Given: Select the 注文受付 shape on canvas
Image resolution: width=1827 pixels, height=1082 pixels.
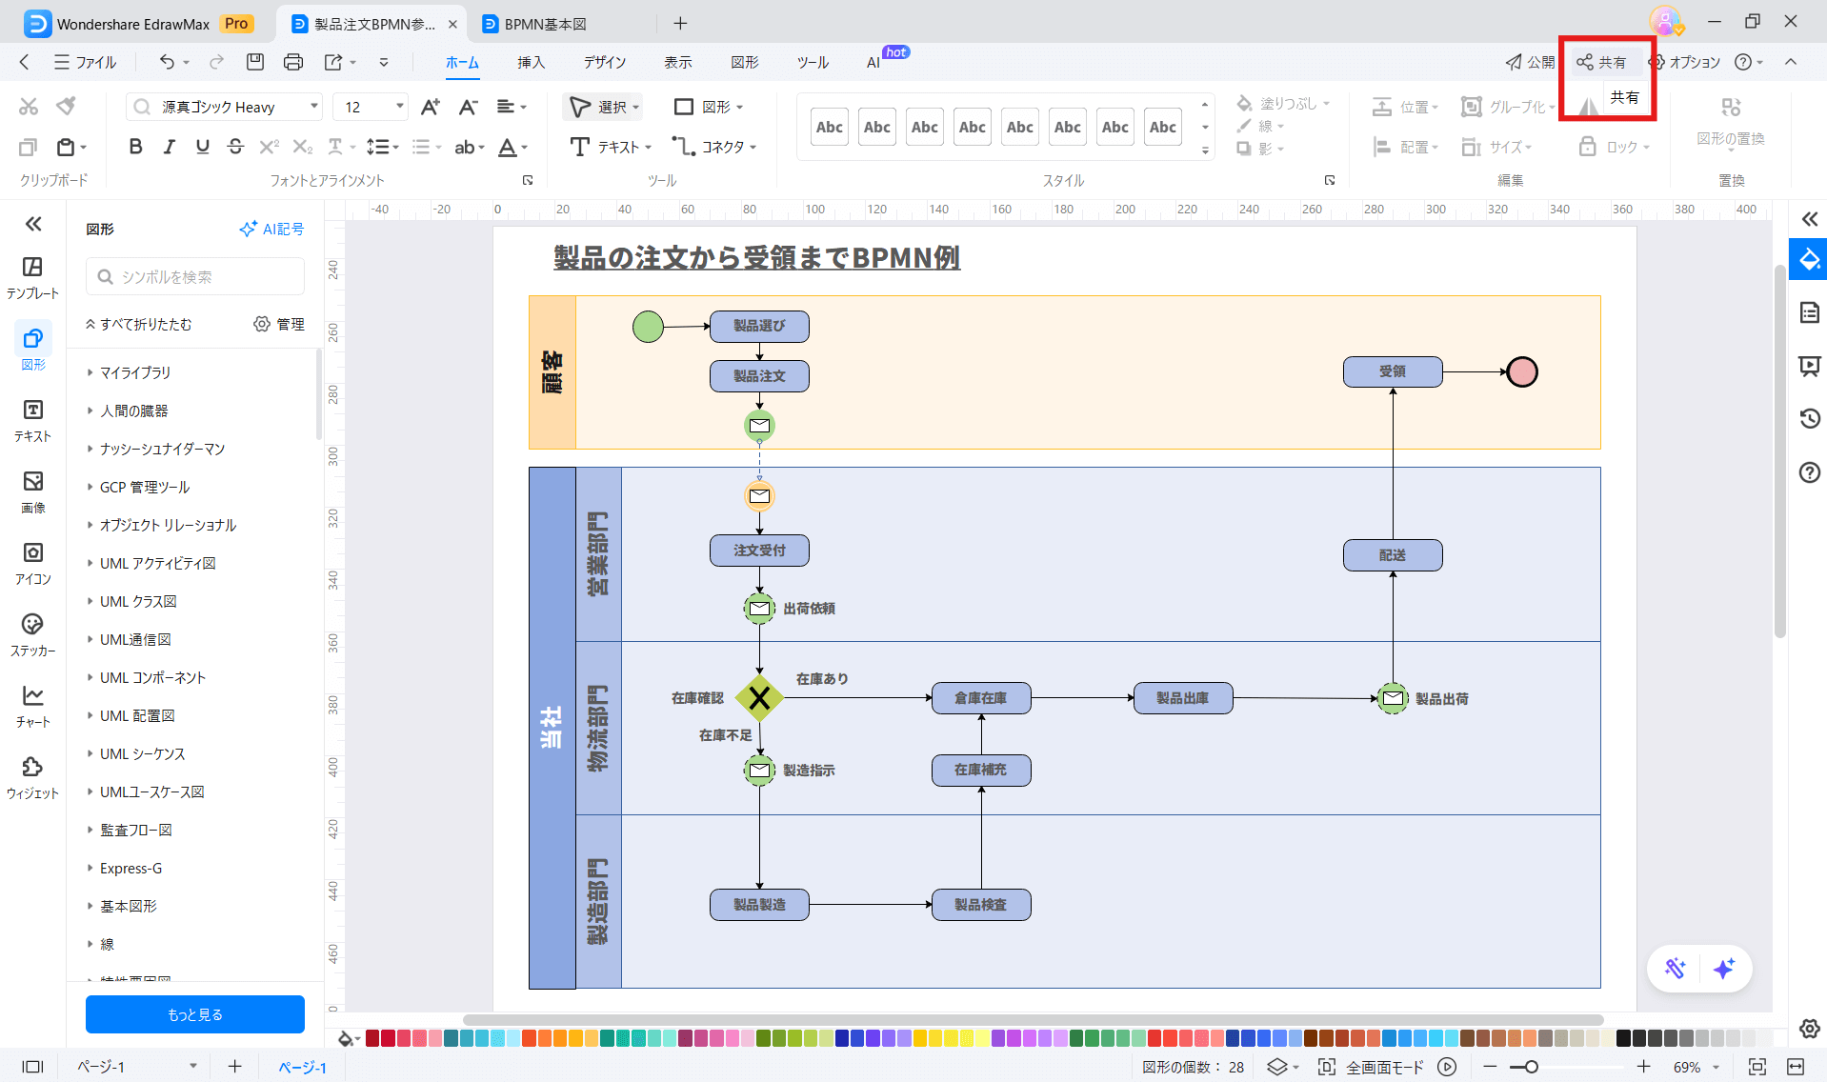Looking at the screenshot, I should 759,551.
